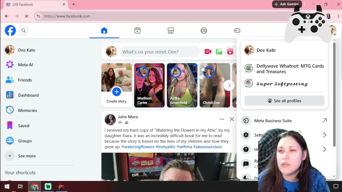Go to the Home tab
The image size is (342, 192).
click(x=104, y=31)
